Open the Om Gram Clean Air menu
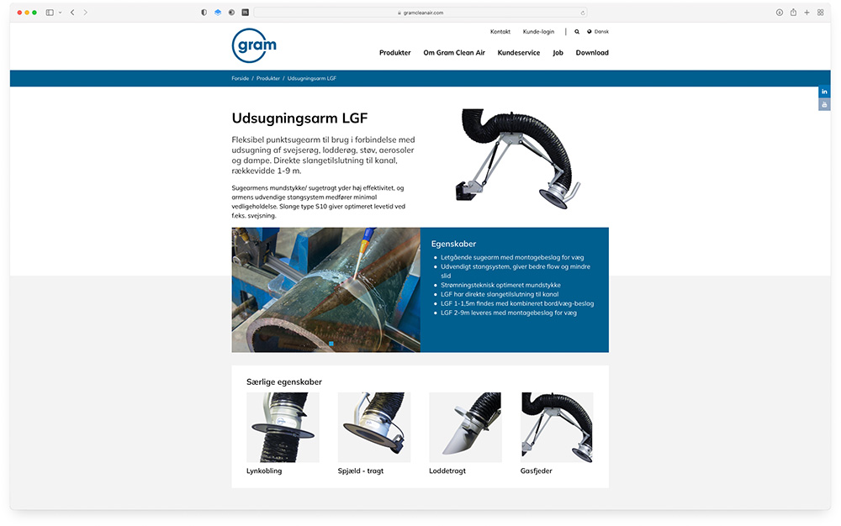 pyautogui.click(x=454, y=52)
